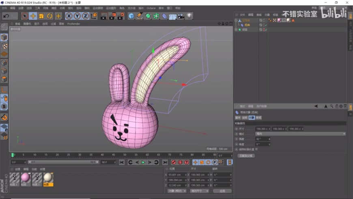Add a Cube primitive object

coord(131,16)
